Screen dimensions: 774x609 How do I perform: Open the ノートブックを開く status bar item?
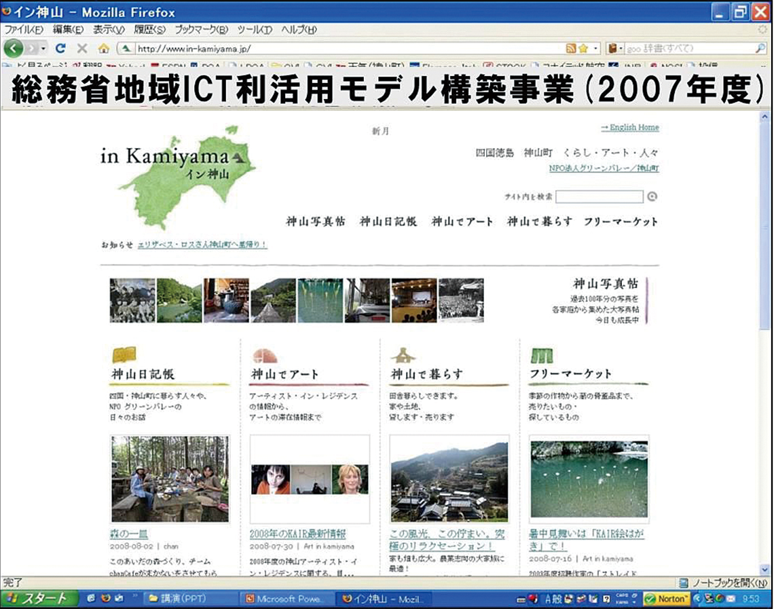pyautogui.click(x=724, y=583)
